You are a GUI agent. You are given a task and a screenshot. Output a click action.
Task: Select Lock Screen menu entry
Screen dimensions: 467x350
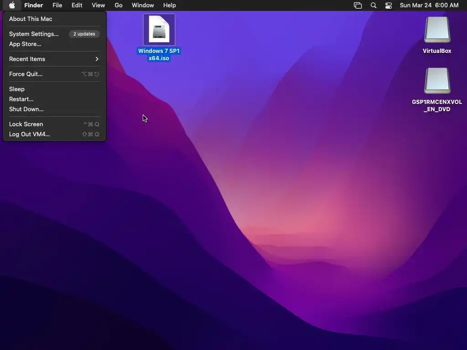point(55,124)
